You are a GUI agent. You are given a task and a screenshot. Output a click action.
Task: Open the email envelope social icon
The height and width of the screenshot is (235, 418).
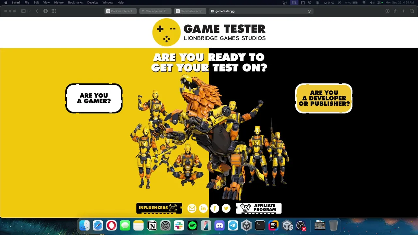(x=192, y=208)
